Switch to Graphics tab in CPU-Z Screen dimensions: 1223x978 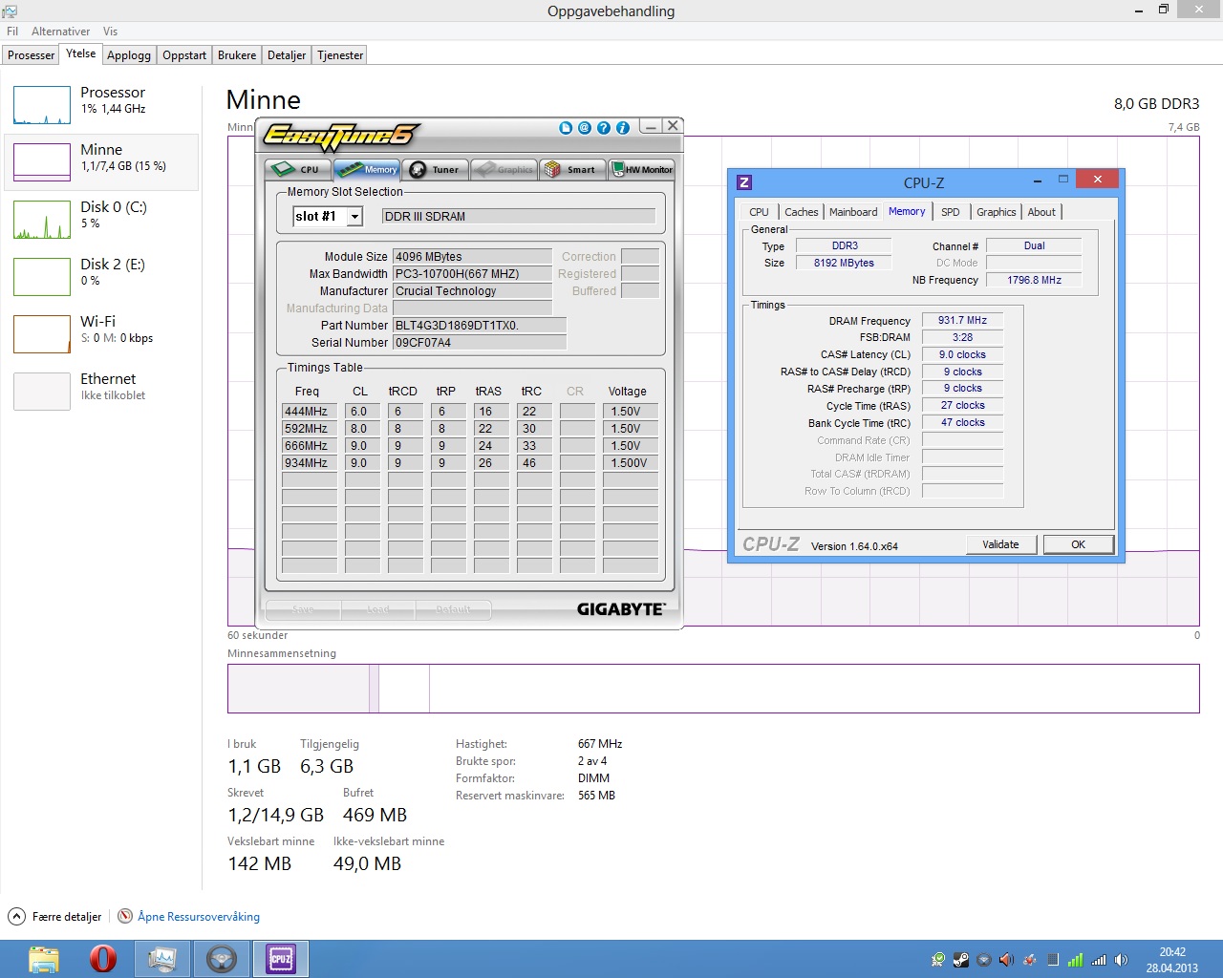[996, 212]
